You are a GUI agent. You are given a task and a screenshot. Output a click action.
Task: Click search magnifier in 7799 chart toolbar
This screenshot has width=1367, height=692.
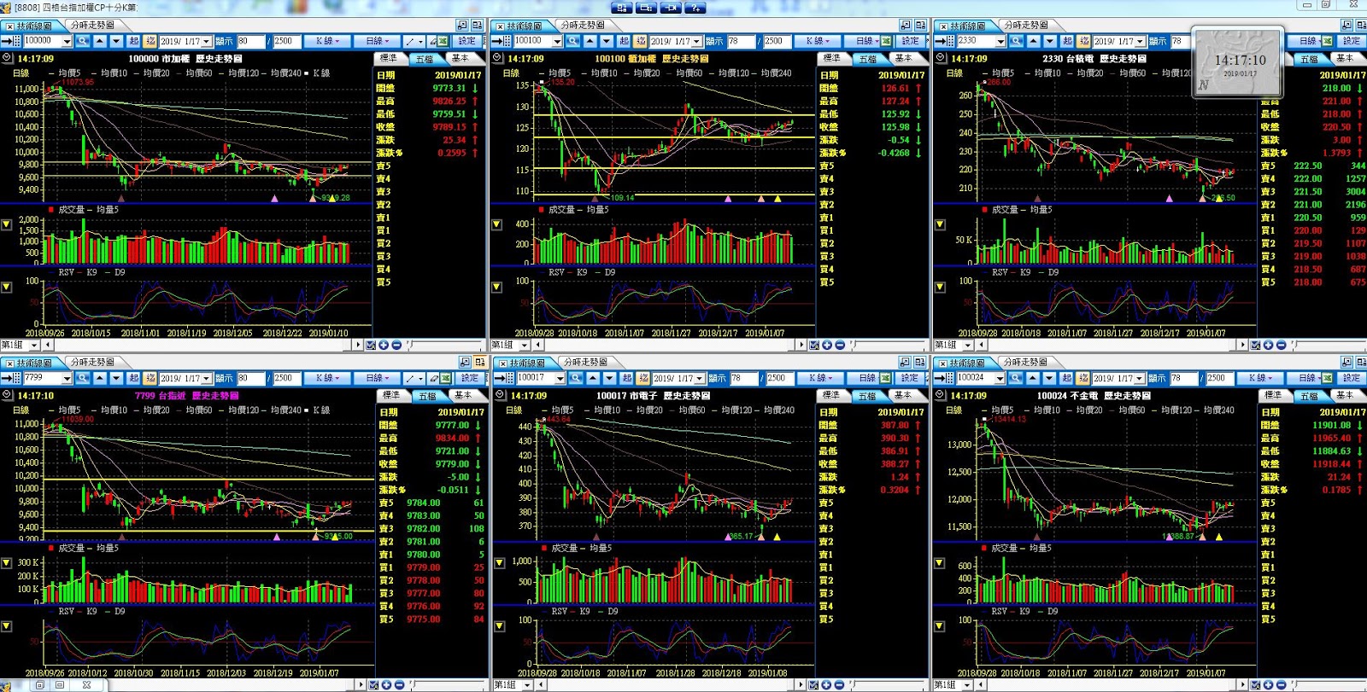coord(83,378)
